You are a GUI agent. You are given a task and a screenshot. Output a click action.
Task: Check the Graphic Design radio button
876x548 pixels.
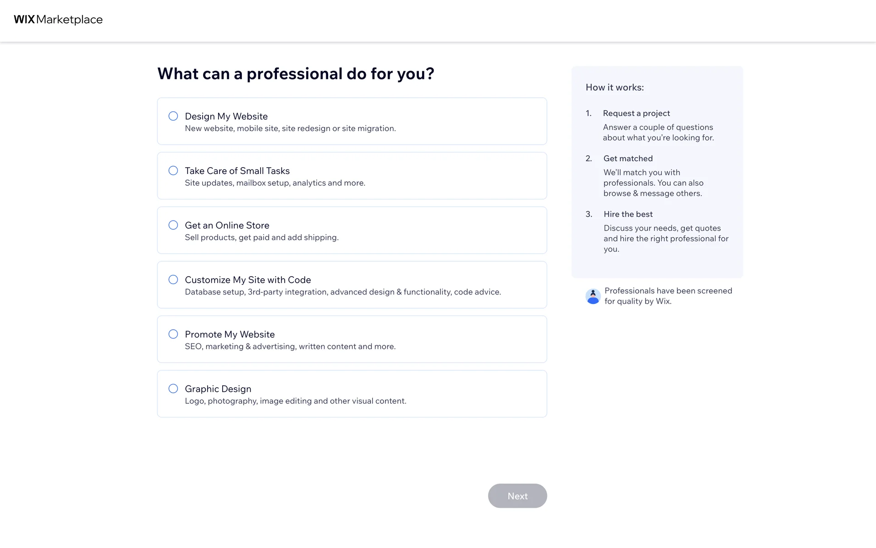(173, 389)
